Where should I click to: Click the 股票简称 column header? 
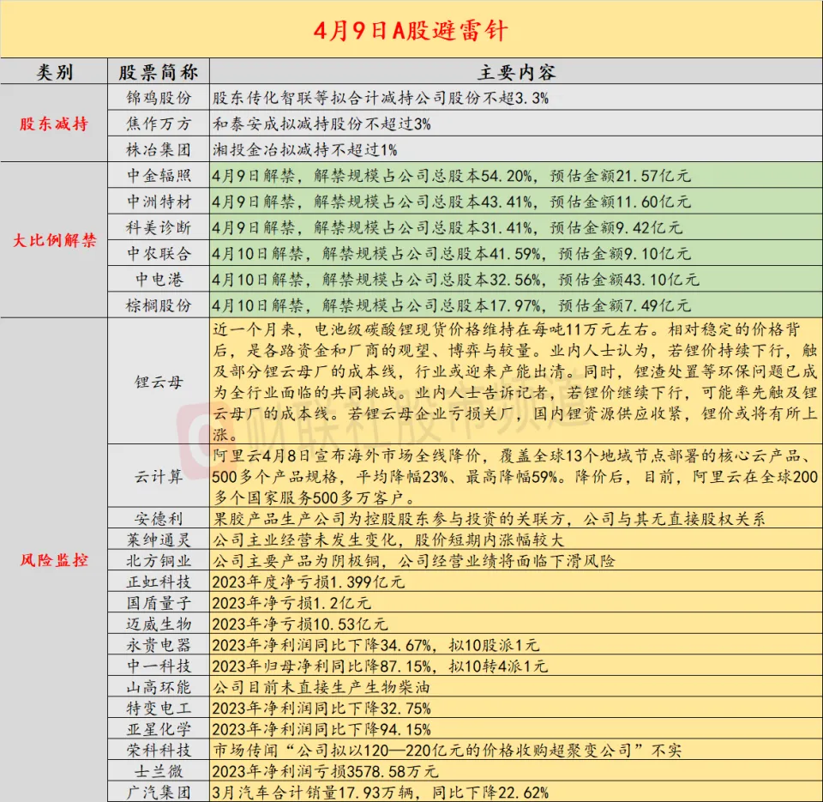tap(159, 72)
